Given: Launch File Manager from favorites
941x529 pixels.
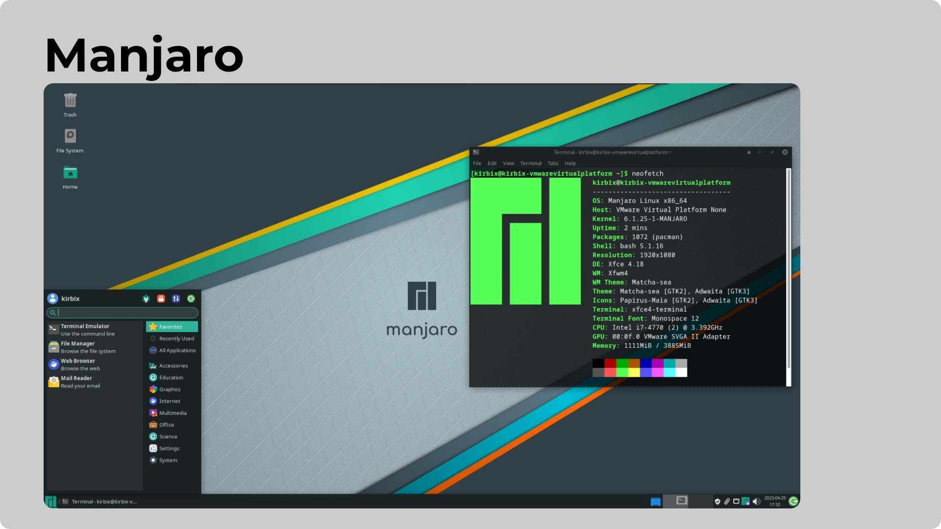Looking at the screenshot, I should click(x=95, y=347).
